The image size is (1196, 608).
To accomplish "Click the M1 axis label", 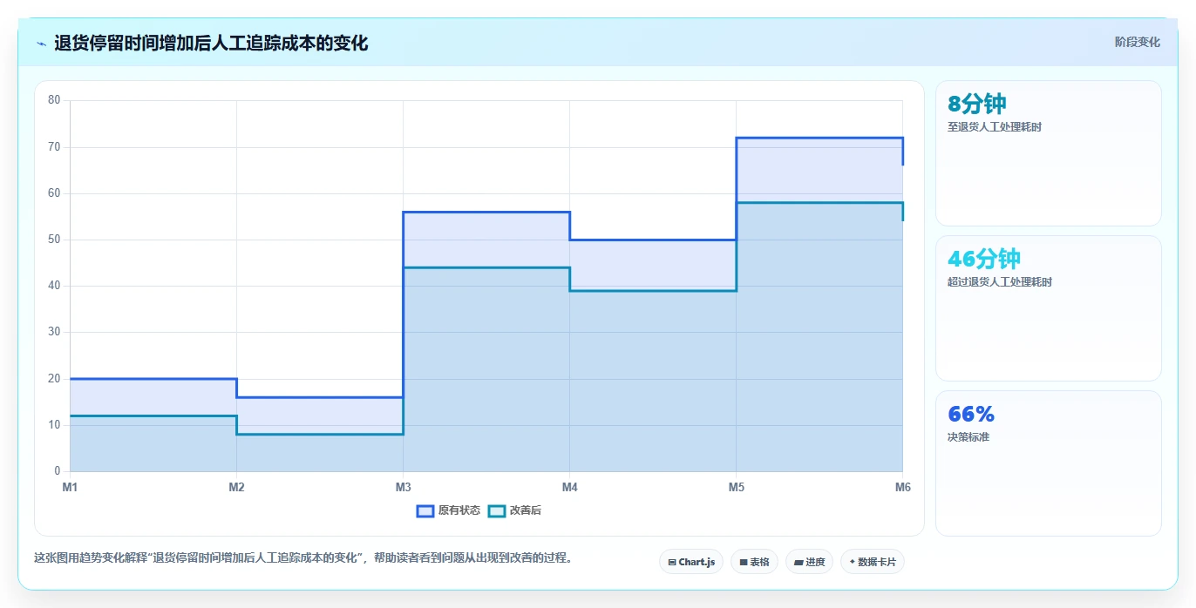I will (x=70, y=487).
